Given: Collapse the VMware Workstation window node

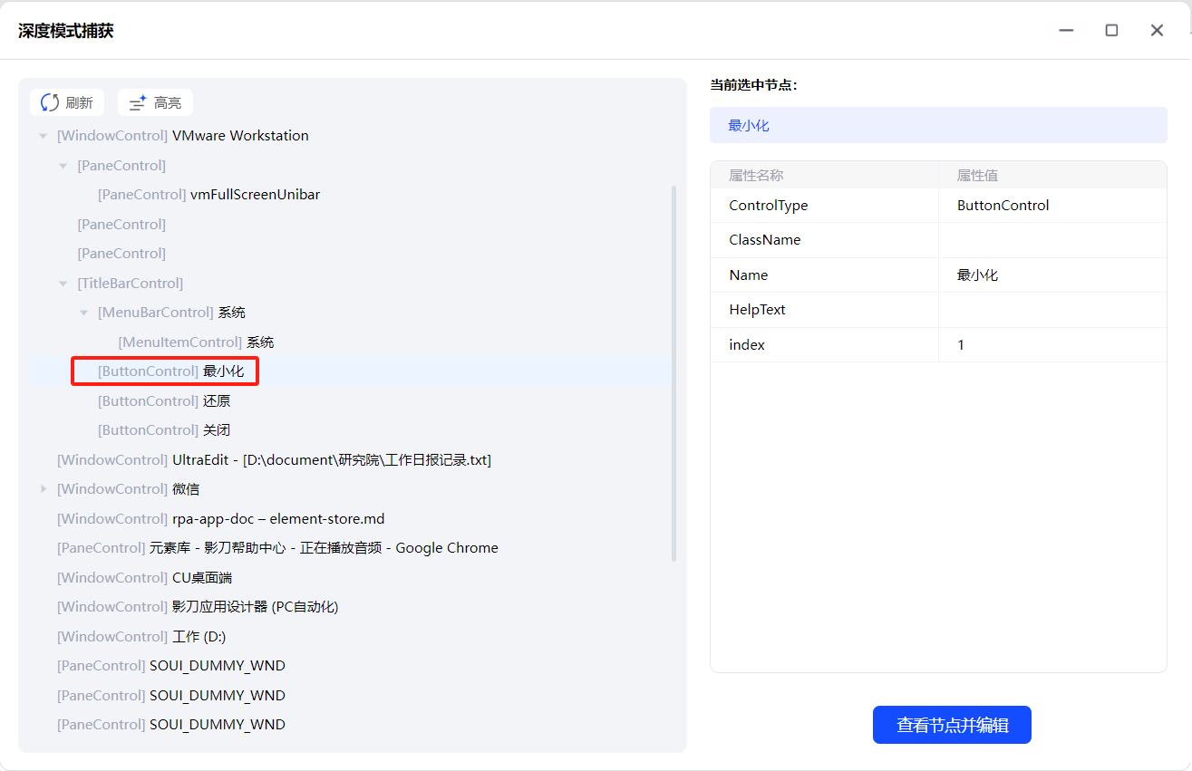Looking at the screenshot, I should (x=43, y=136).
